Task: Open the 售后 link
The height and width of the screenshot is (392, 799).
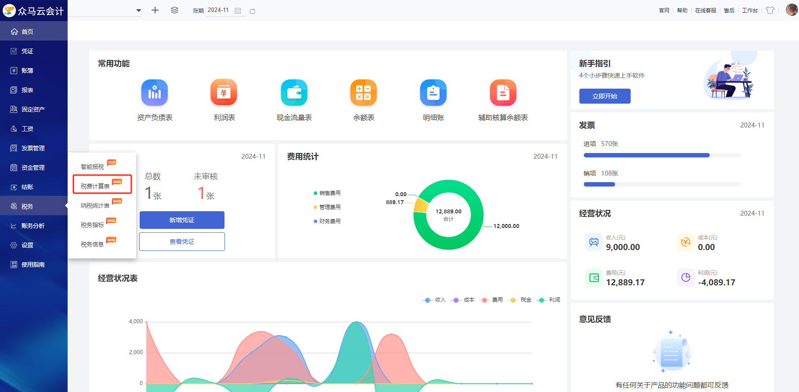Action: [x=729, y=11]
